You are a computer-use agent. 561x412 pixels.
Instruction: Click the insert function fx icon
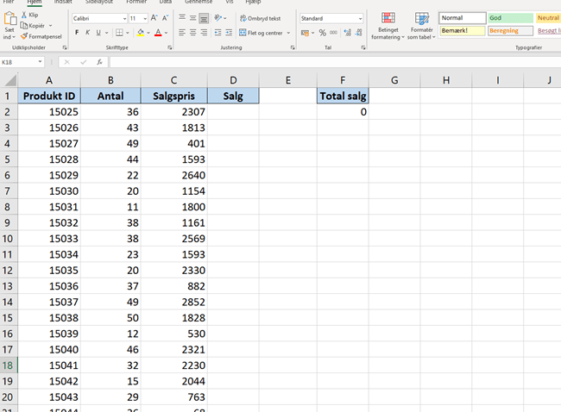[x=99, y=62]
